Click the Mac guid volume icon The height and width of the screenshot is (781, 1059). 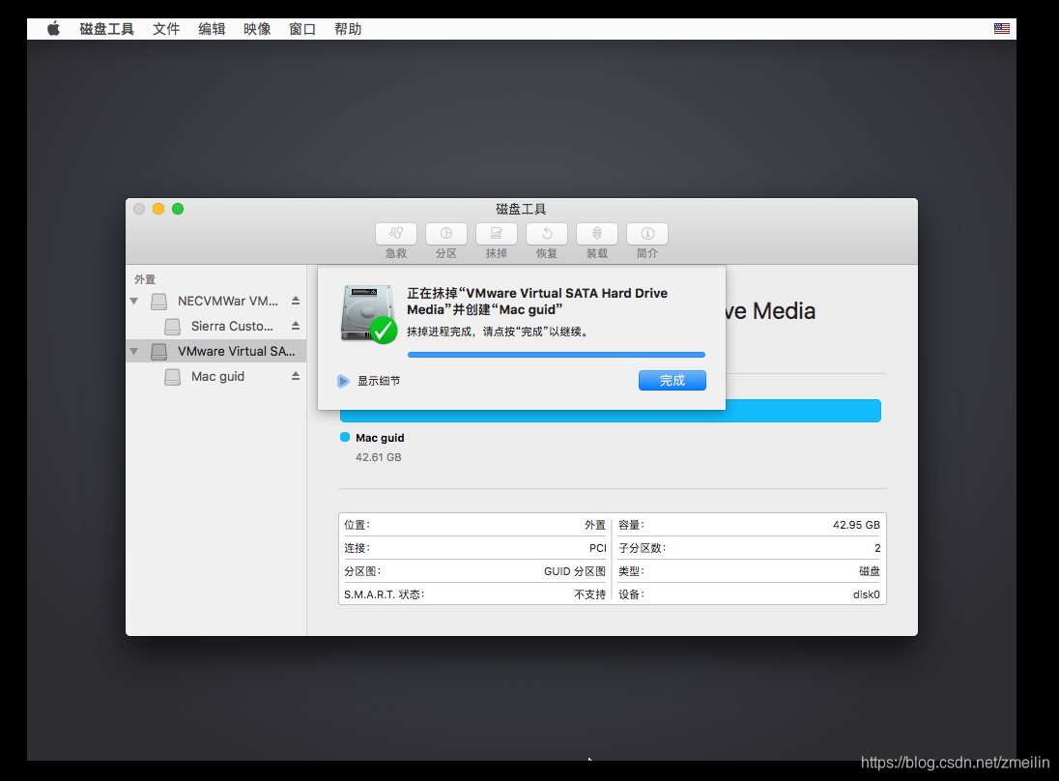click(x=172, y=376)
